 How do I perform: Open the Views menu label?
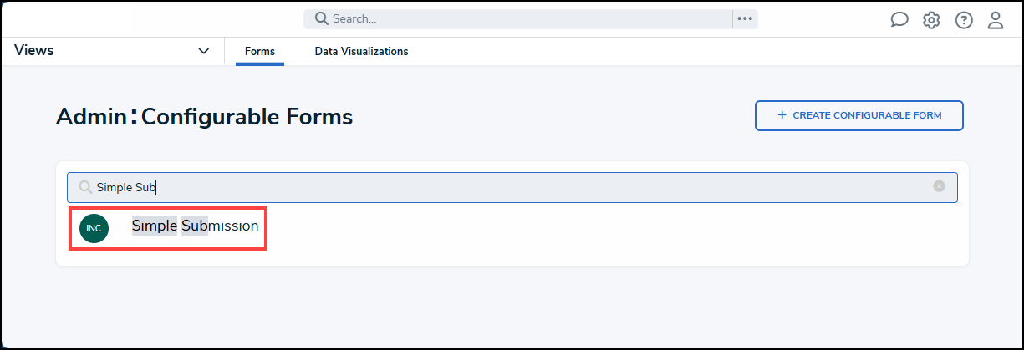[34, 50]
